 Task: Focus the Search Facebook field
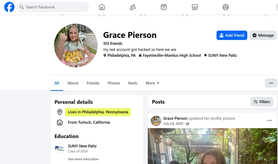point(53,7)
